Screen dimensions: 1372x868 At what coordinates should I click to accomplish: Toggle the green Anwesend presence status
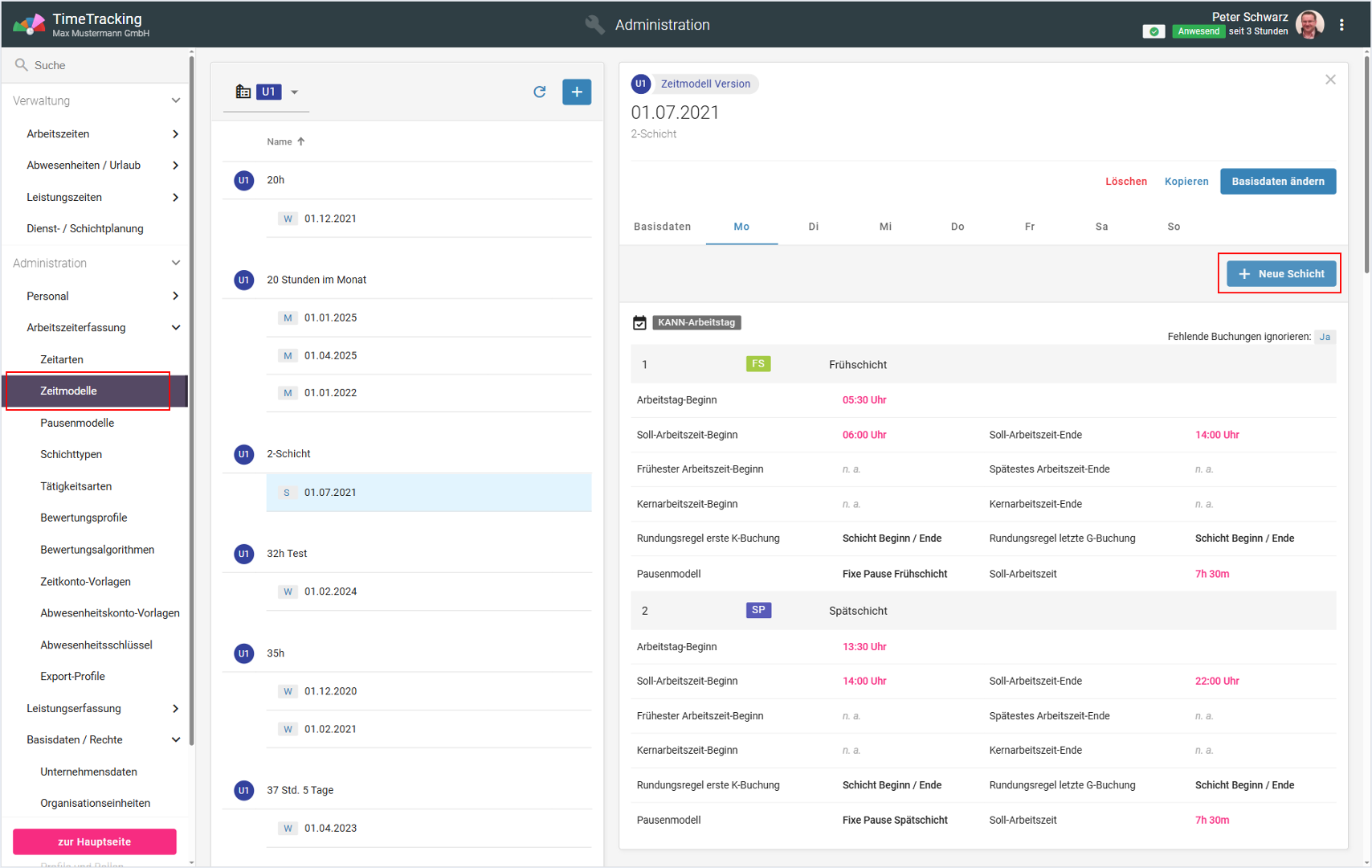(1197, 31)
